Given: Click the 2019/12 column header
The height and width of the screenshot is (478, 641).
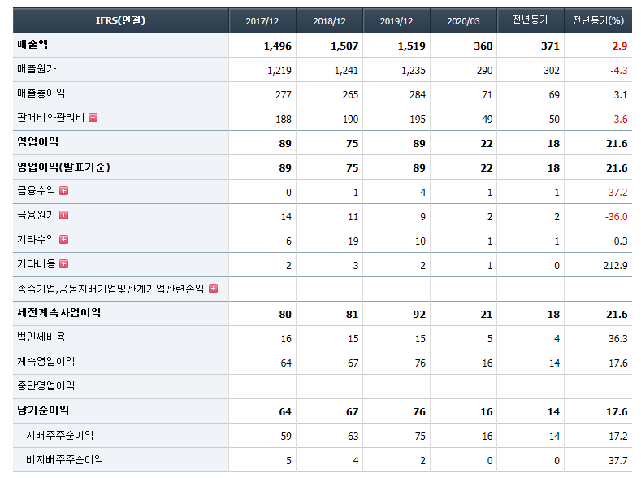Looking at the screenshot, I should [396, 21].
